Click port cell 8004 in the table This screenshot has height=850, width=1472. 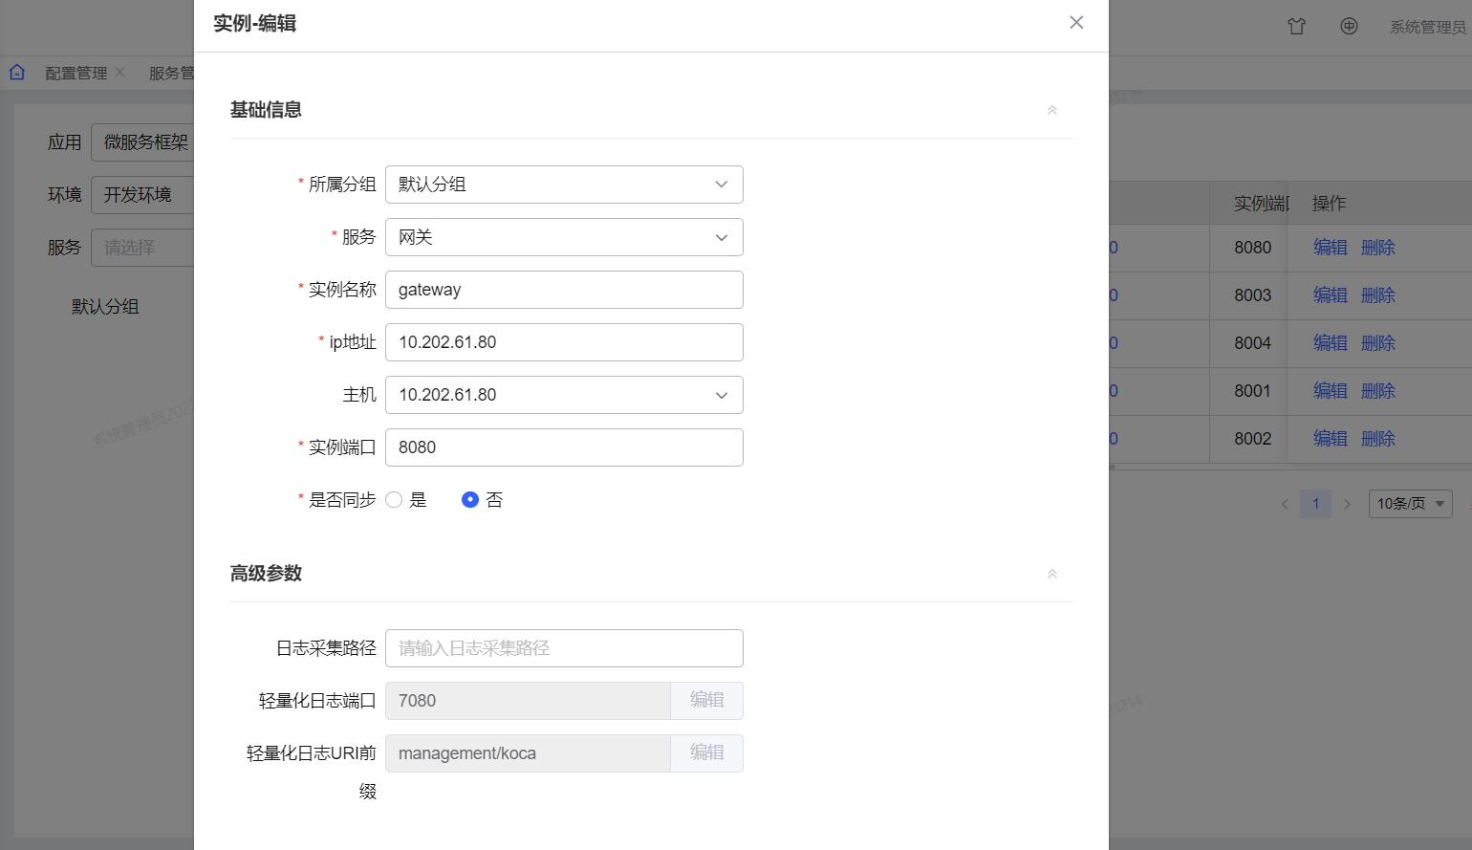[1252, 343]
